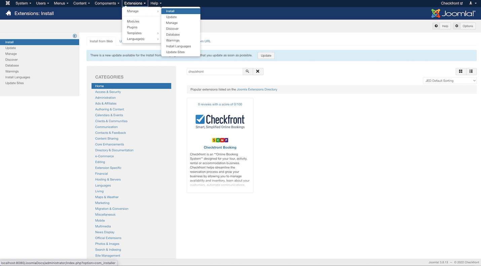Viewport: 481px width, 266px height.
Task: Open Plugins from Extensions menu
Action: (x=141, y=27)
